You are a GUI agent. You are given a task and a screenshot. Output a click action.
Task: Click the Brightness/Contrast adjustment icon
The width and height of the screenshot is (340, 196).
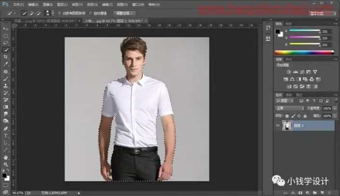point(289,72)
